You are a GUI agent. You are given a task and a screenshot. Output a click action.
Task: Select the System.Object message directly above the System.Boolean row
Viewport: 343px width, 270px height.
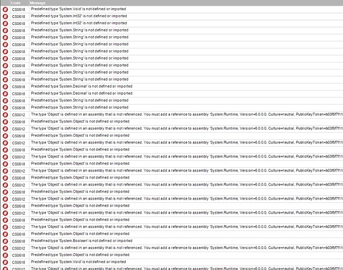click(x=80, y=234)
